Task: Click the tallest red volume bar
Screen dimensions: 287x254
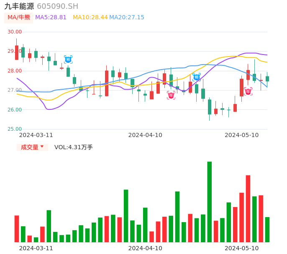Action: coord(248,208)
